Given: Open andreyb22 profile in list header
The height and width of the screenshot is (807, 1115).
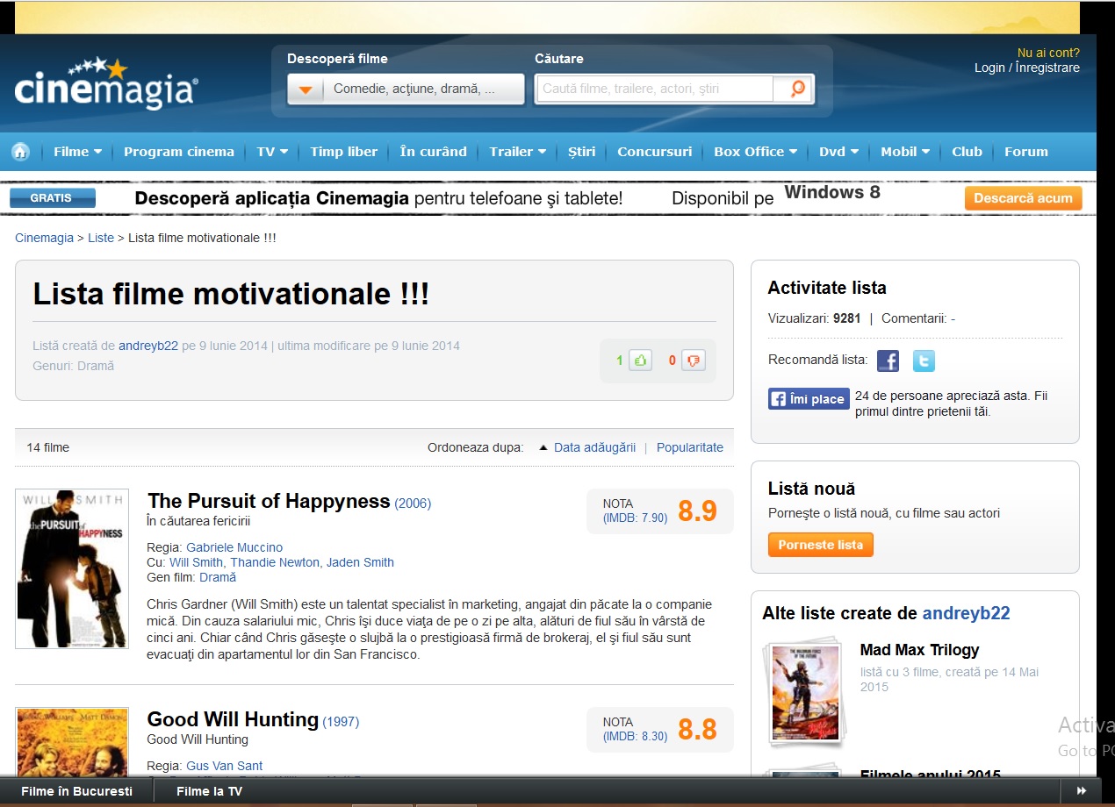Looking at the screenshot, I should [148, 346].
